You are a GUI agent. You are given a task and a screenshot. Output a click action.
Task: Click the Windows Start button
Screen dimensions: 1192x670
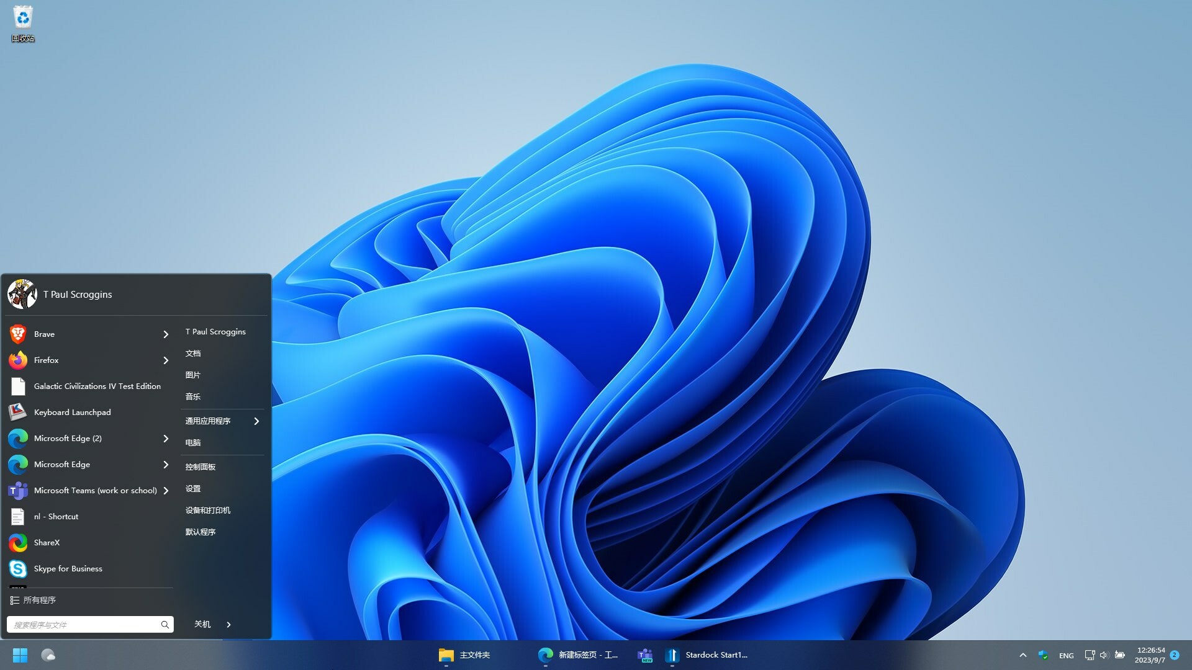[20, 655]
